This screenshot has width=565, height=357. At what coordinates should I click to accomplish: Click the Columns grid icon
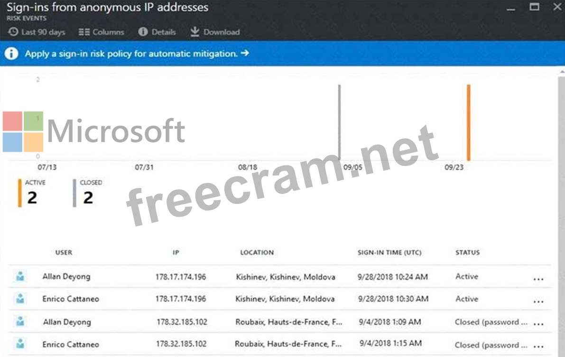[84, 32]
